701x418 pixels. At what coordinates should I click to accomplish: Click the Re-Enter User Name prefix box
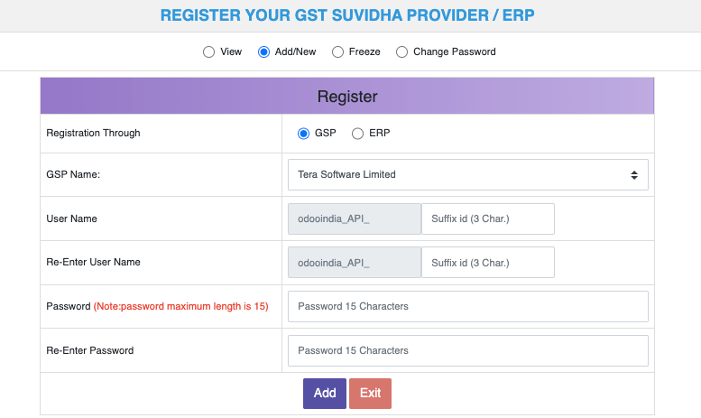coord(354,263)
